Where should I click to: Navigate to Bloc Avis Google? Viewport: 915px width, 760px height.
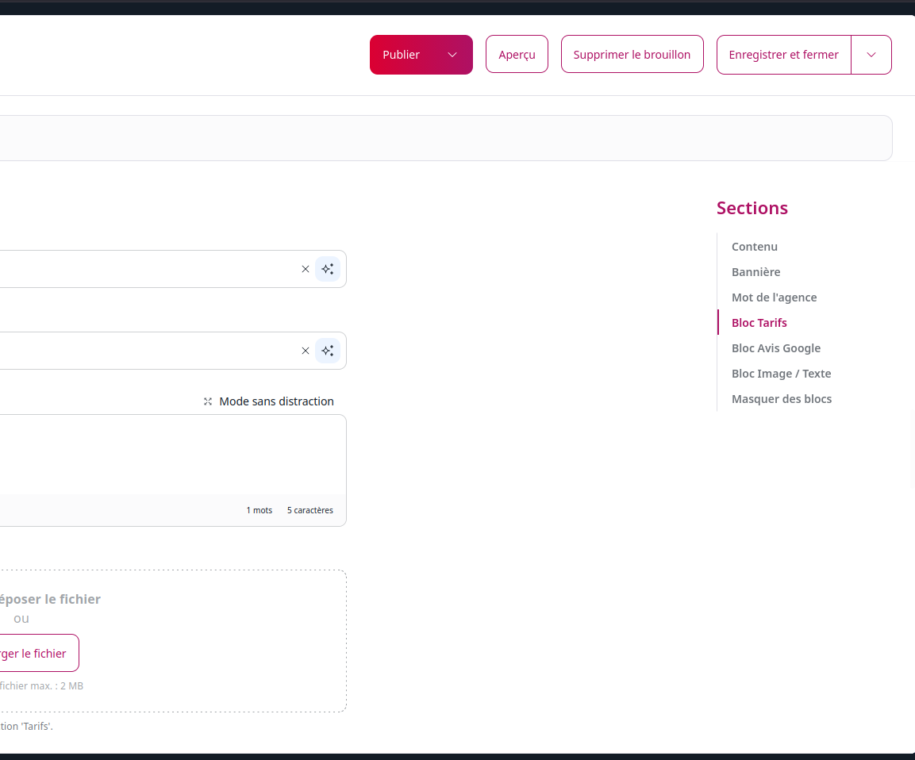click(776, 348)
